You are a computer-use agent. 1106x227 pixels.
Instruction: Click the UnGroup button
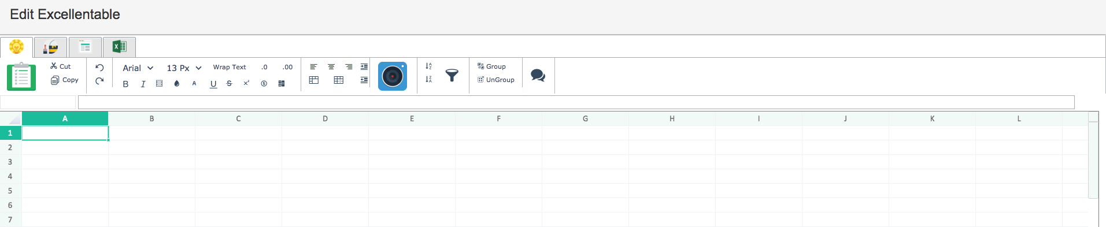[496, 80]
